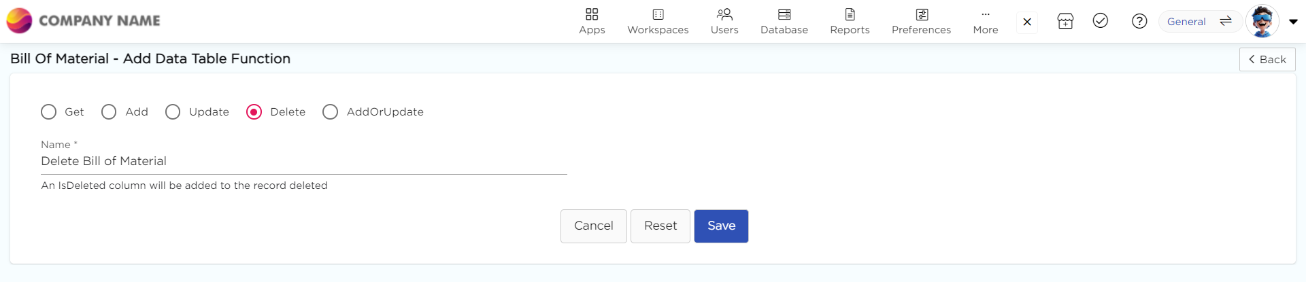Open Preferences in the top bar

pyautogui.click(x=921, y=21)
